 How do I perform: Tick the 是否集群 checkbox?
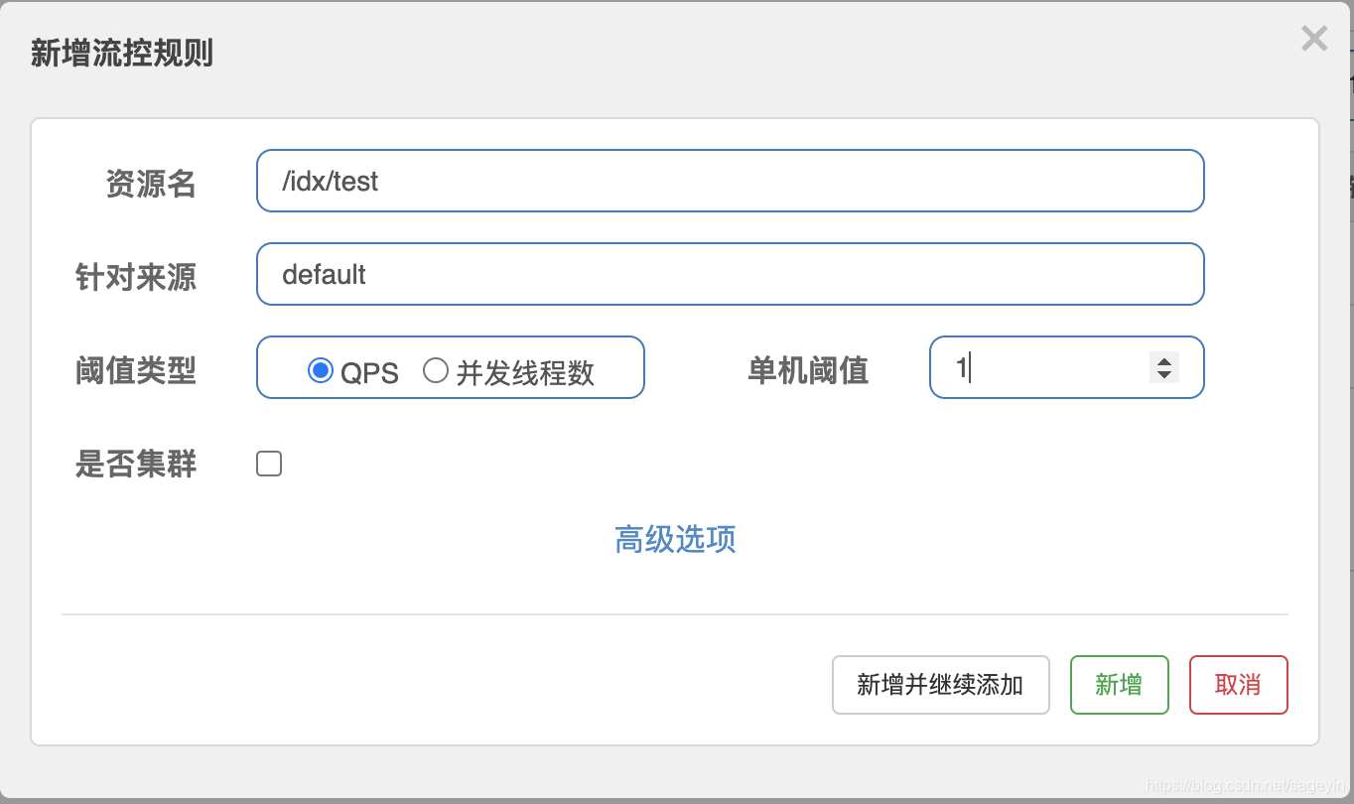269,464
